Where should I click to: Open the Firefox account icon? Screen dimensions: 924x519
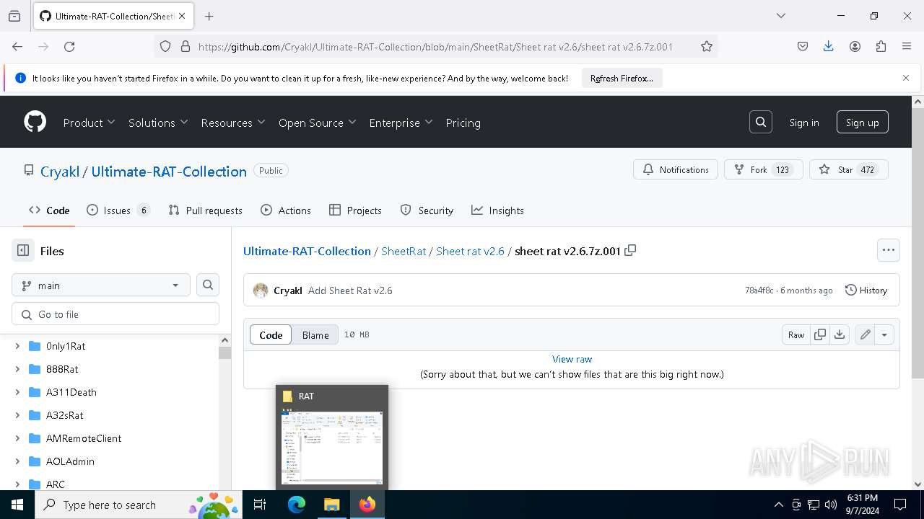pyautogui.click(x=855, y=46)
